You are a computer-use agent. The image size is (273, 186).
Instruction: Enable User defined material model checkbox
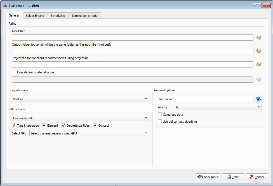coord(14,72)
